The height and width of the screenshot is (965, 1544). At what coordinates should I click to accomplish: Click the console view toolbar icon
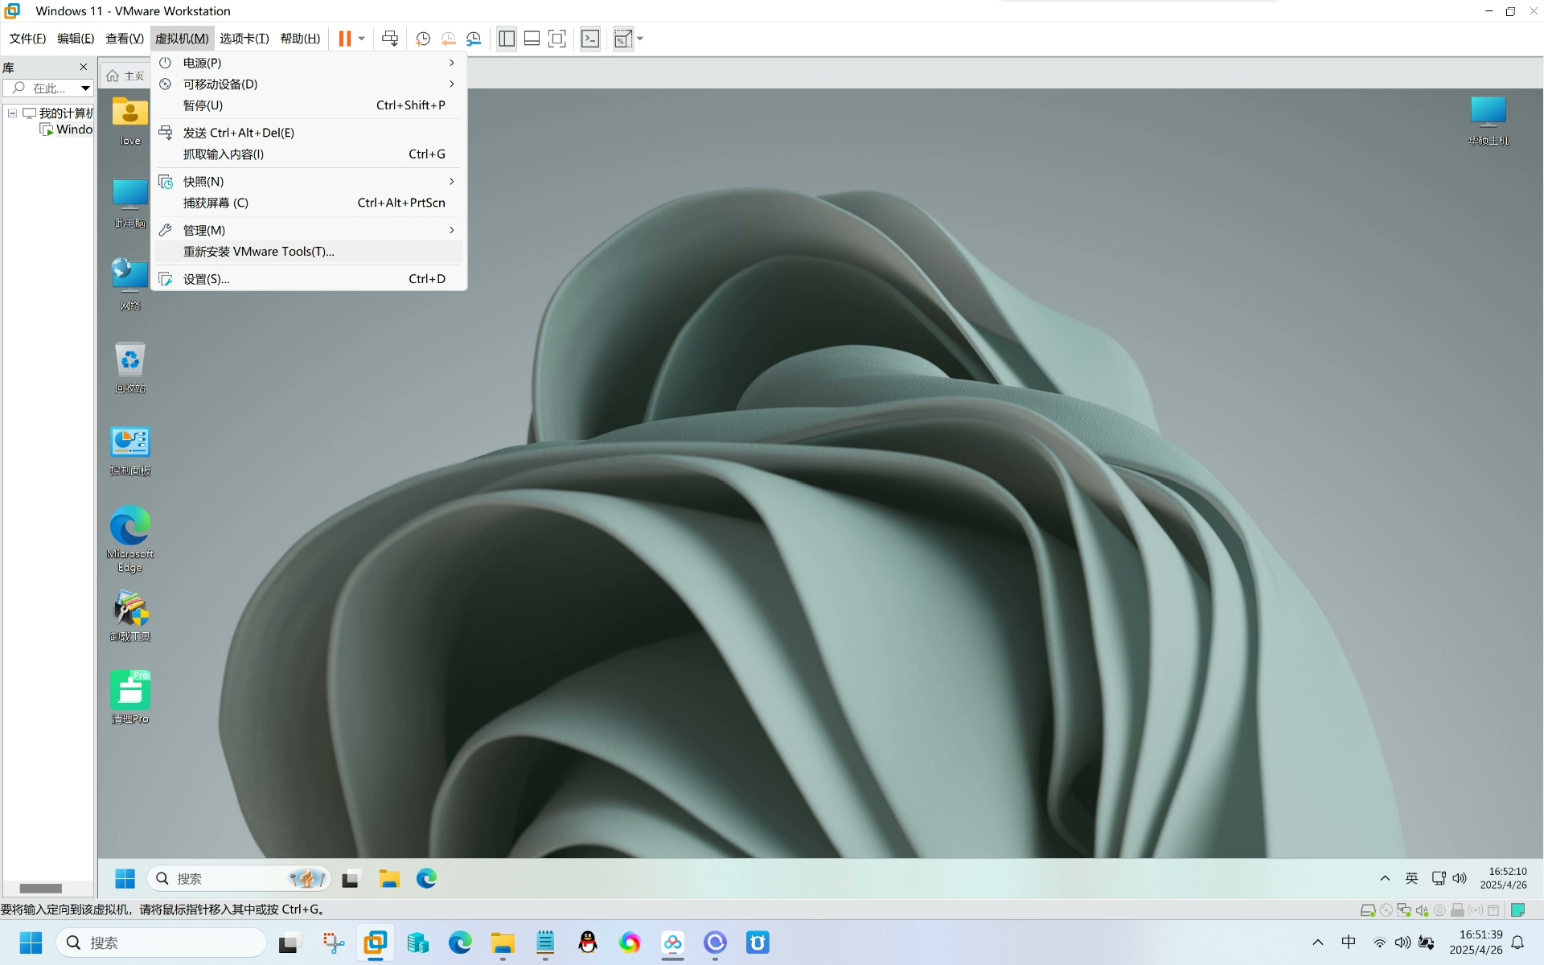tap(590, 39)
